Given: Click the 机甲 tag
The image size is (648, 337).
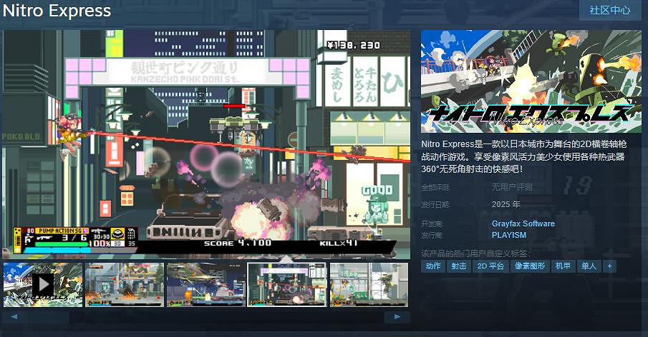Looking at the screenshot, I should (x=563, y=266).
